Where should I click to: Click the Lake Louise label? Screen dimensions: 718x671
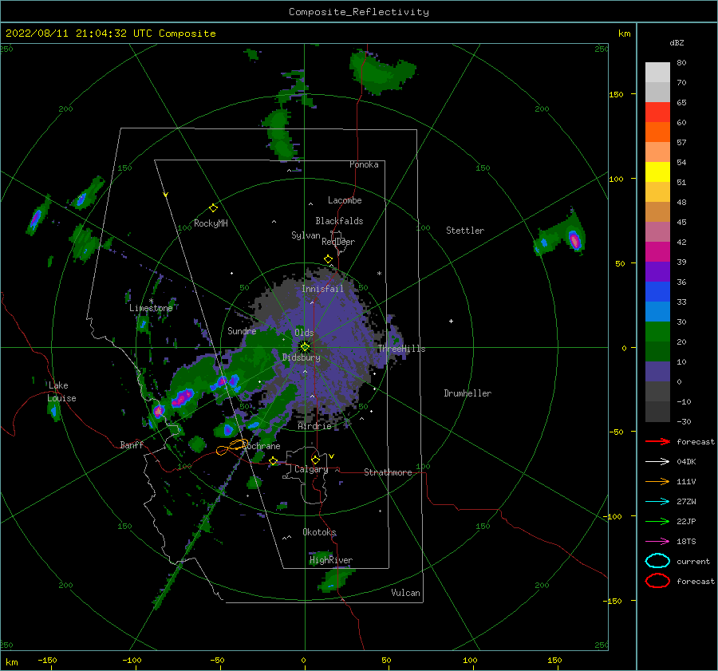pyautogui.click(x=61, y=392)
